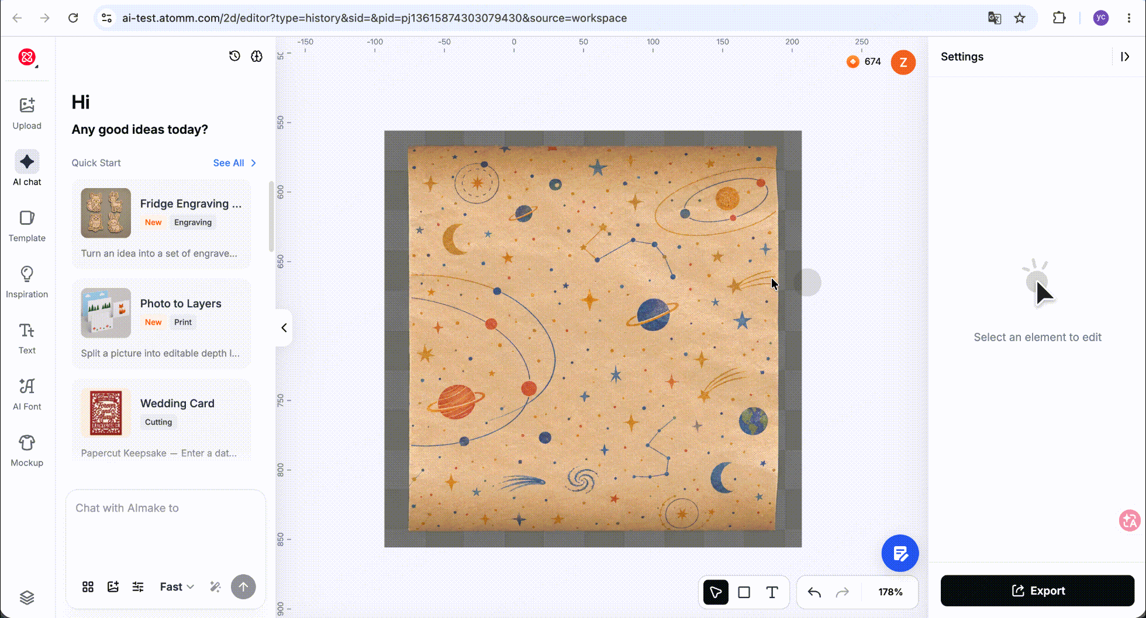Click the add image icon in chat

tap(113, 587)
